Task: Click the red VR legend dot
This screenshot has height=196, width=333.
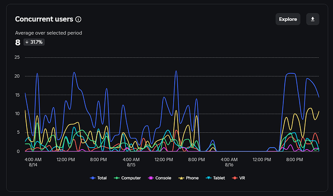Action: click(x=234, y=178)
